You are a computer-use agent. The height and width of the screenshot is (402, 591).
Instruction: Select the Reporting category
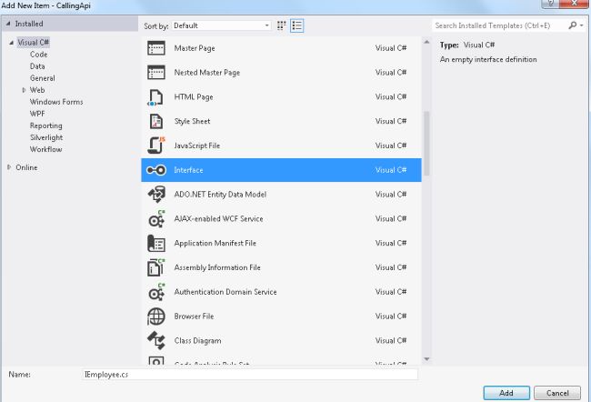(x=46, y=126)
